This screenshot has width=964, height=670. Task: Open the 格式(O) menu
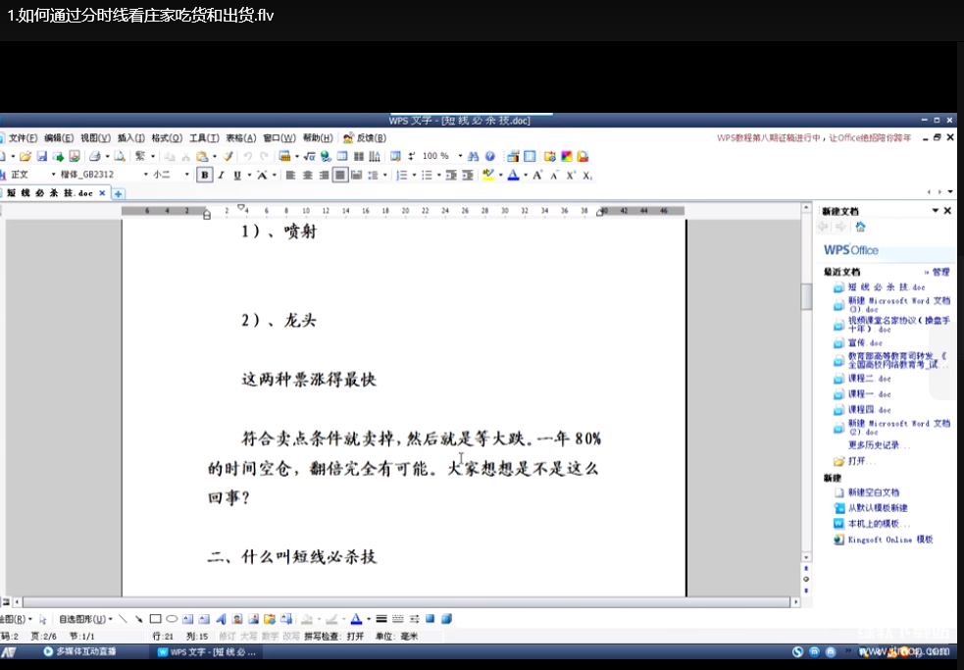pos(167,137)
